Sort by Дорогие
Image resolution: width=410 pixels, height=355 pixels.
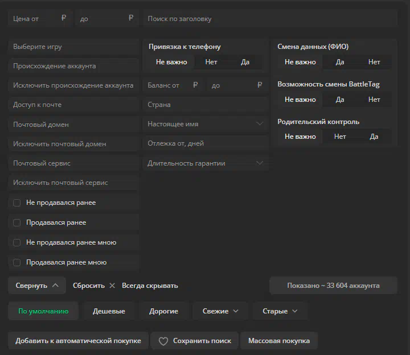(x=163, y=311)
